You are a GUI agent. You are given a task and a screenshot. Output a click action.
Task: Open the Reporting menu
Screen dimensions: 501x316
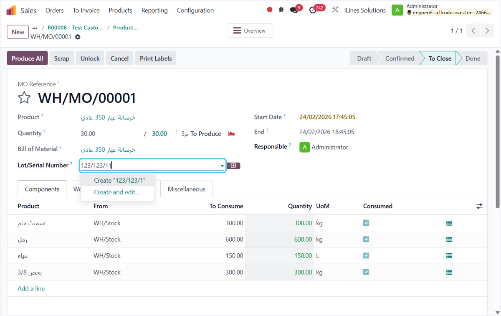pyautogui.click(x=154, y=10)
